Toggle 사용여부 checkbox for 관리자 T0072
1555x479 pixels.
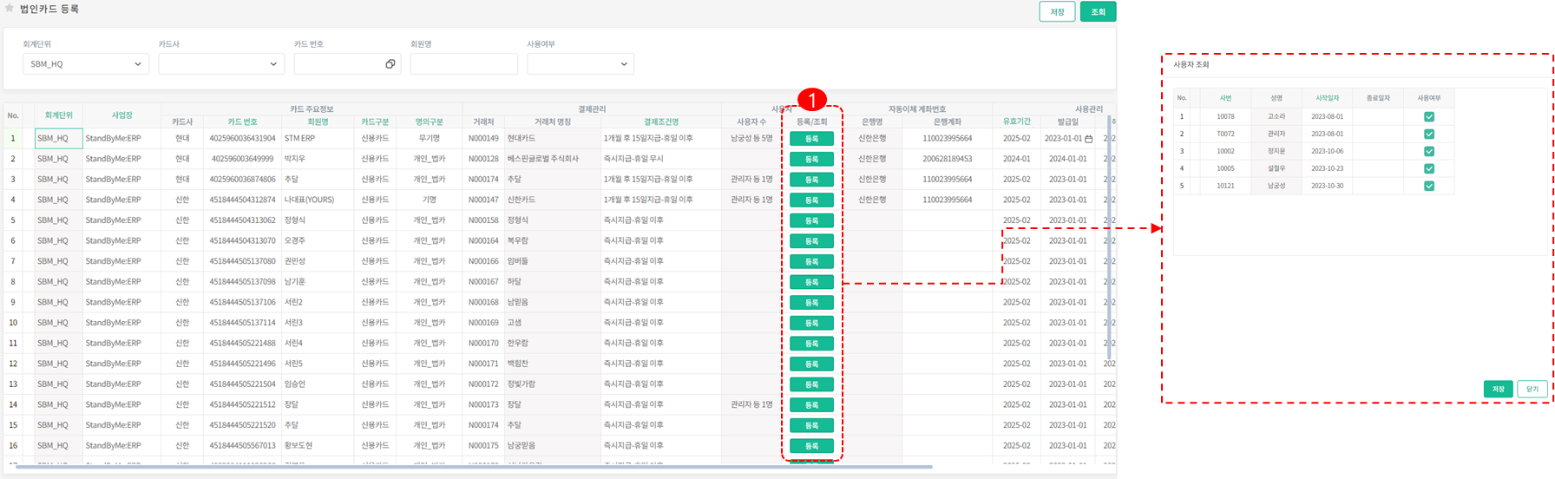pos(1428,134)
